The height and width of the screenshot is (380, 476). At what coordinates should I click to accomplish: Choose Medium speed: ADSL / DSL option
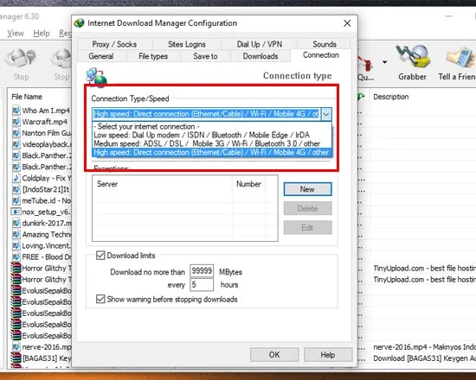click(212, 143)
